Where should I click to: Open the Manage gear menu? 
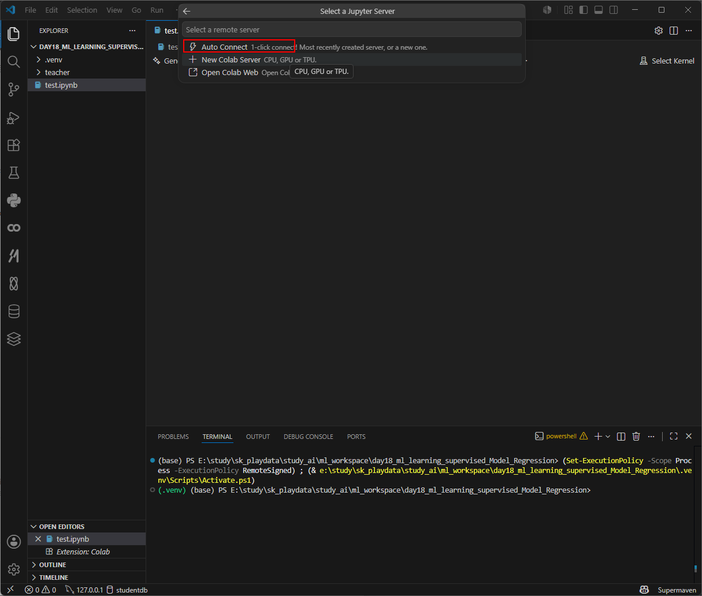tap(14, 569)
